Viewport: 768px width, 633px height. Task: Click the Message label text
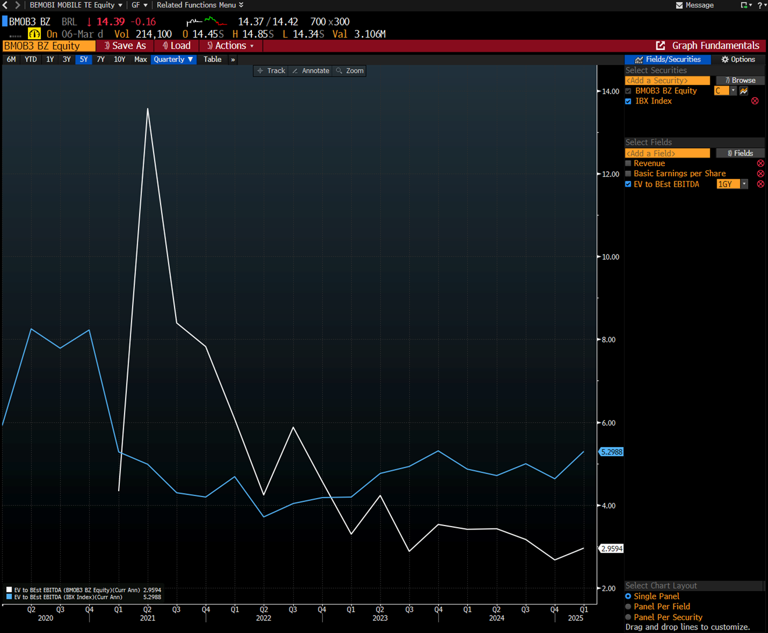pyautogui.click(x=700, y=5)
